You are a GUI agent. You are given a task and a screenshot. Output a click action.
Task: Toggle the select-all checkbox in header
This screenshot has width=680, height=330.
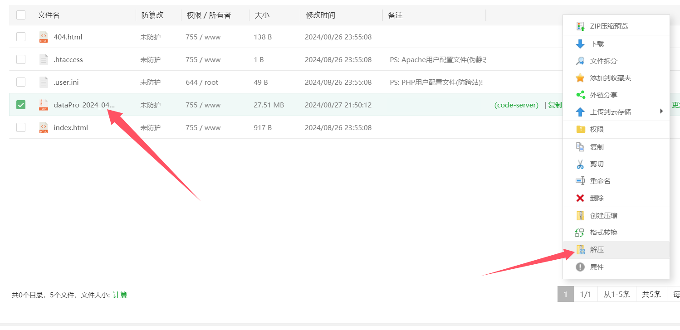(x=21, y=15)
